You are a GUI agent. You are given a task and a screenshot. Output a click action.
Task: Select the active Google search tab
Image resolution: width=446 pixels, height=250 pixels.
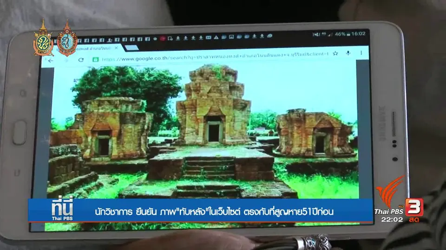[85, 49]
